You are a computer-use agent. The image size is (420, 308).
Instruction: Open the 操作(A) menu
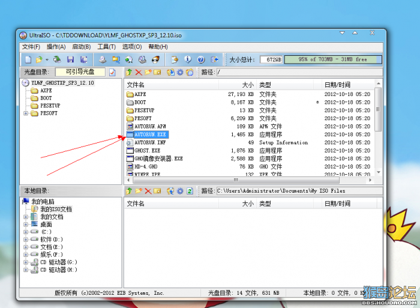pos(56,47)
